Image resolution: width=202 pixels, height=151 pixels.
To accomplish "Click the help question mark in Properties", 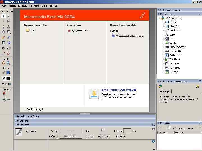I will pos(153,129).
